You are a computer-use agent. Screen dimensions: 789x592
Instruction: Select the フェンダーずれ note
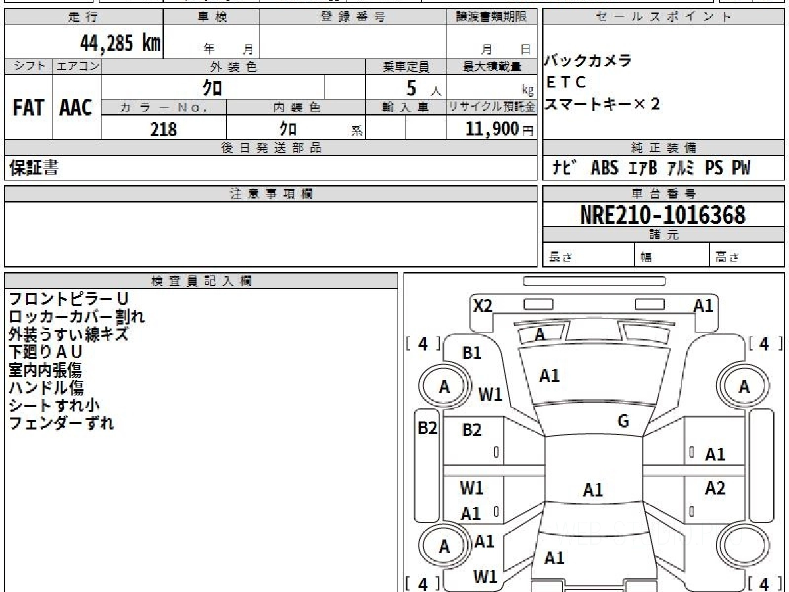tap(61, 423)
